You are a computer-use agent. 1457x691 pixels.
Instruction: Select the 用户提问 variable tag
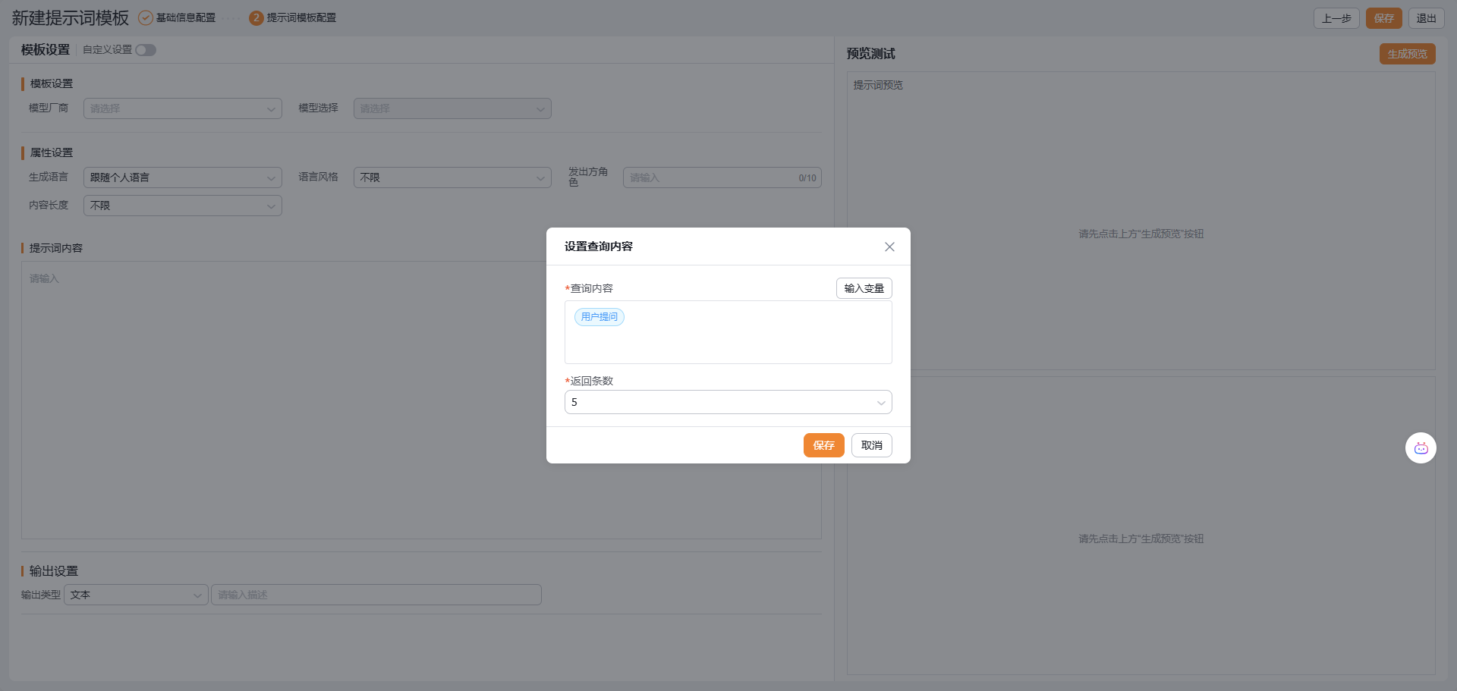pyautogui.click(x=599, y=317)
